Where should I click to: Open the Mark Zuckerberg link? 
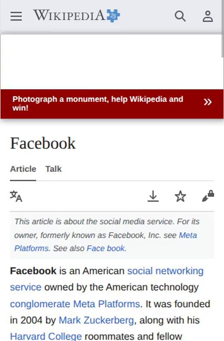tap(96, 320)
